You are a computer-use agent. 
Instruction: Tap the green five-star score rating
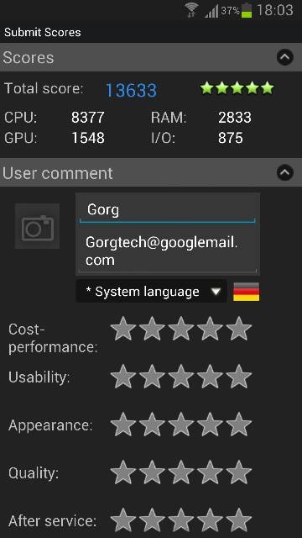[x=237, y=88]
